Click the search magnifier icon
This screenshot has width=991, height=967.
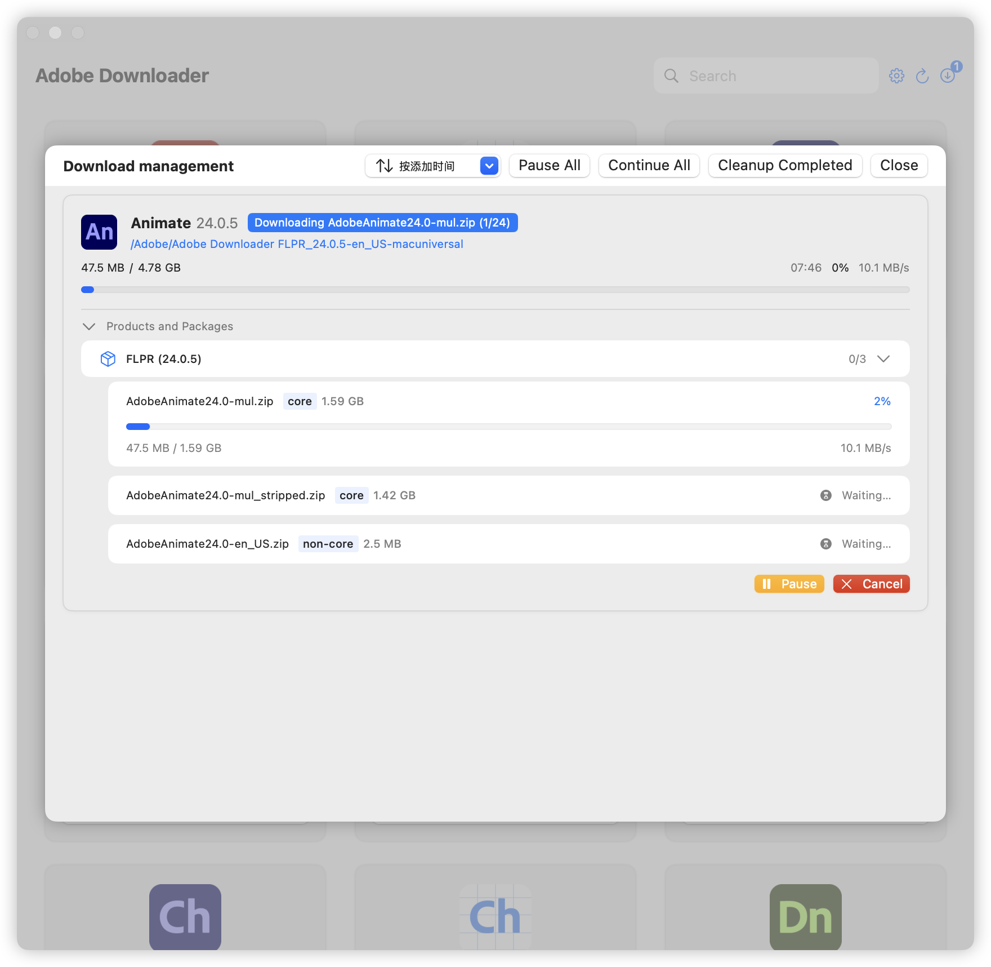[671, 76]
